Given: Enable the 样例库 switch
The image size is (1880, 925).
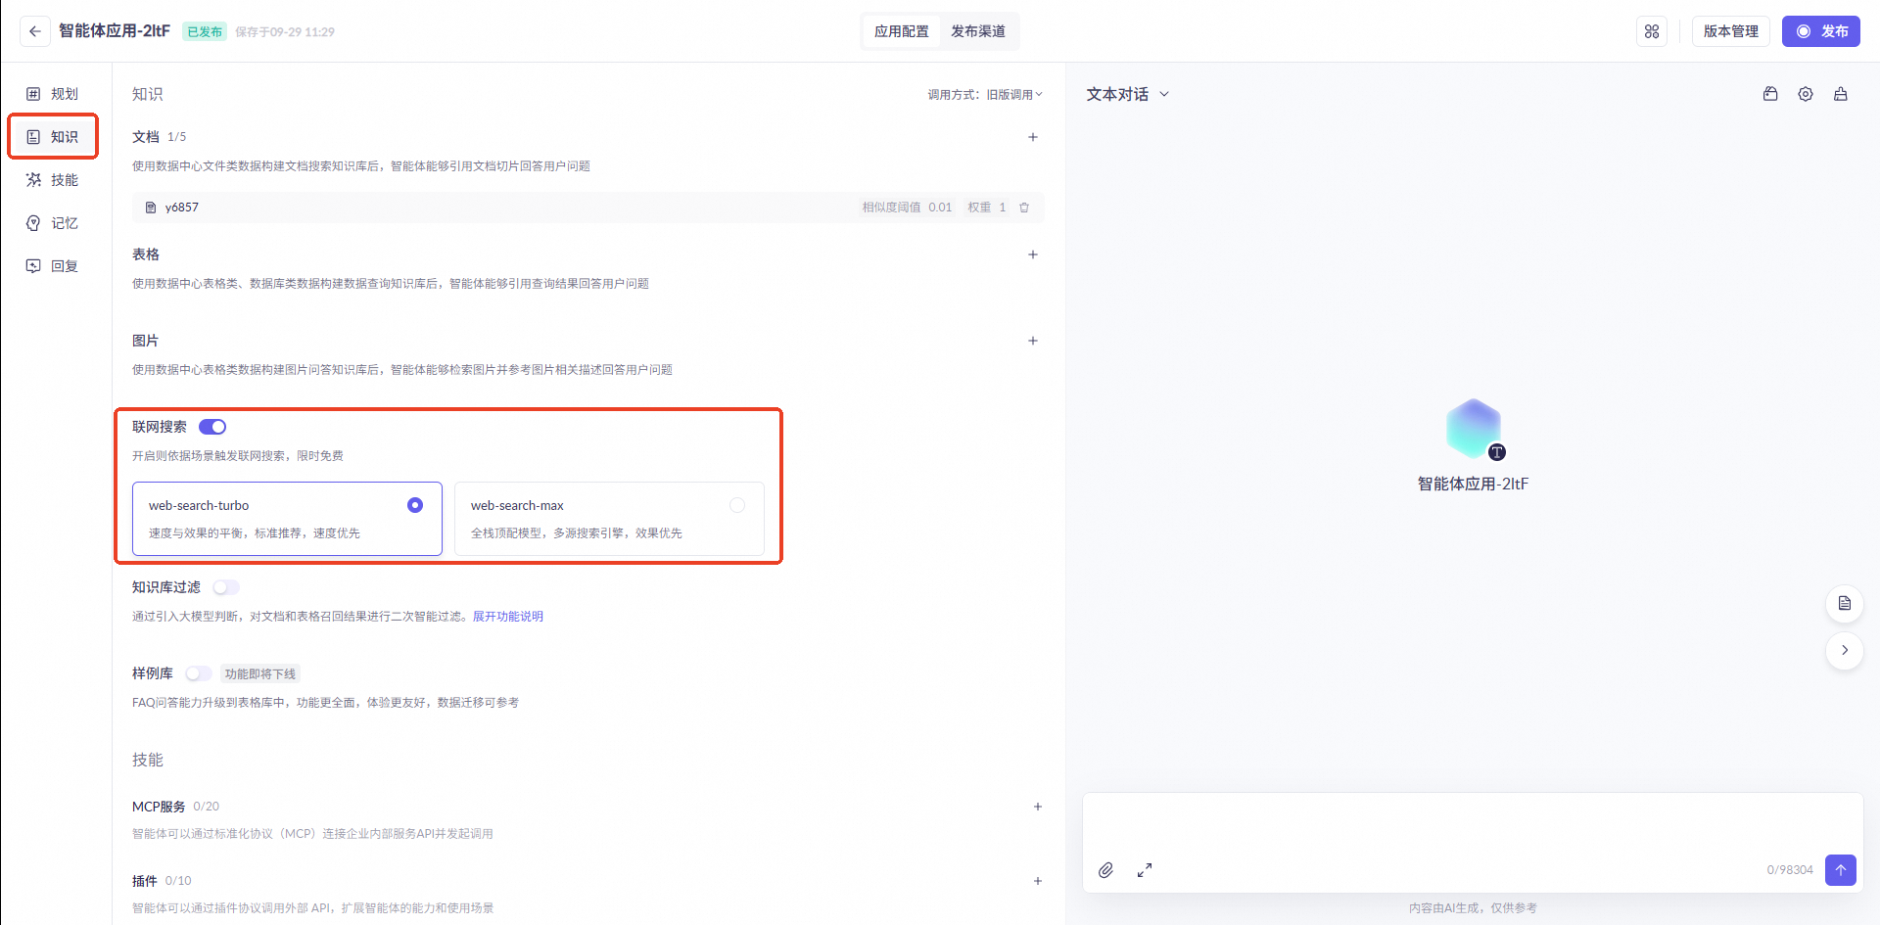Looking at the screenshot, I should pyautogui.click(x=199, y=673).
